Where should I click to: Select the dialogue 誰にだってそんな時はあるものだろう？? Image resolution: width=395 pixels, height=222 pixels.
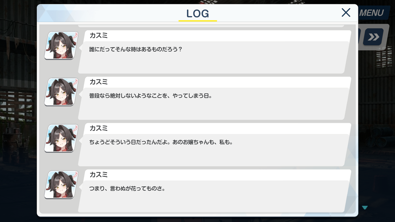coord(136,49)
